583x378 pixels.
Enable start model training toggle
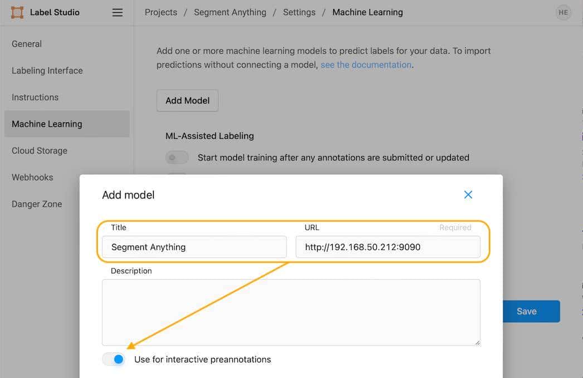pos(177,158)
